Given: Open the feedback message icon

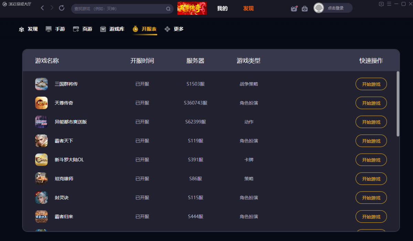Looking at the screenshot, I should coord(381,4).
